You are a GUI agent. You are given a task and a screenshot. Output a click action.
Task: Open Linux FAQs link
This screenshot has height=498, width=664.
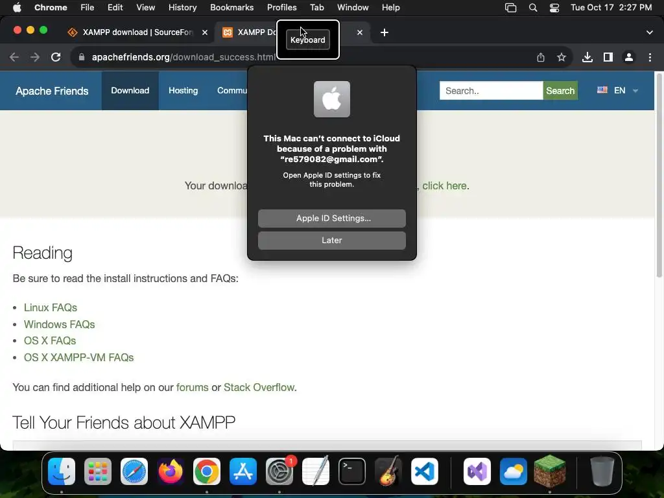point(51,307)
